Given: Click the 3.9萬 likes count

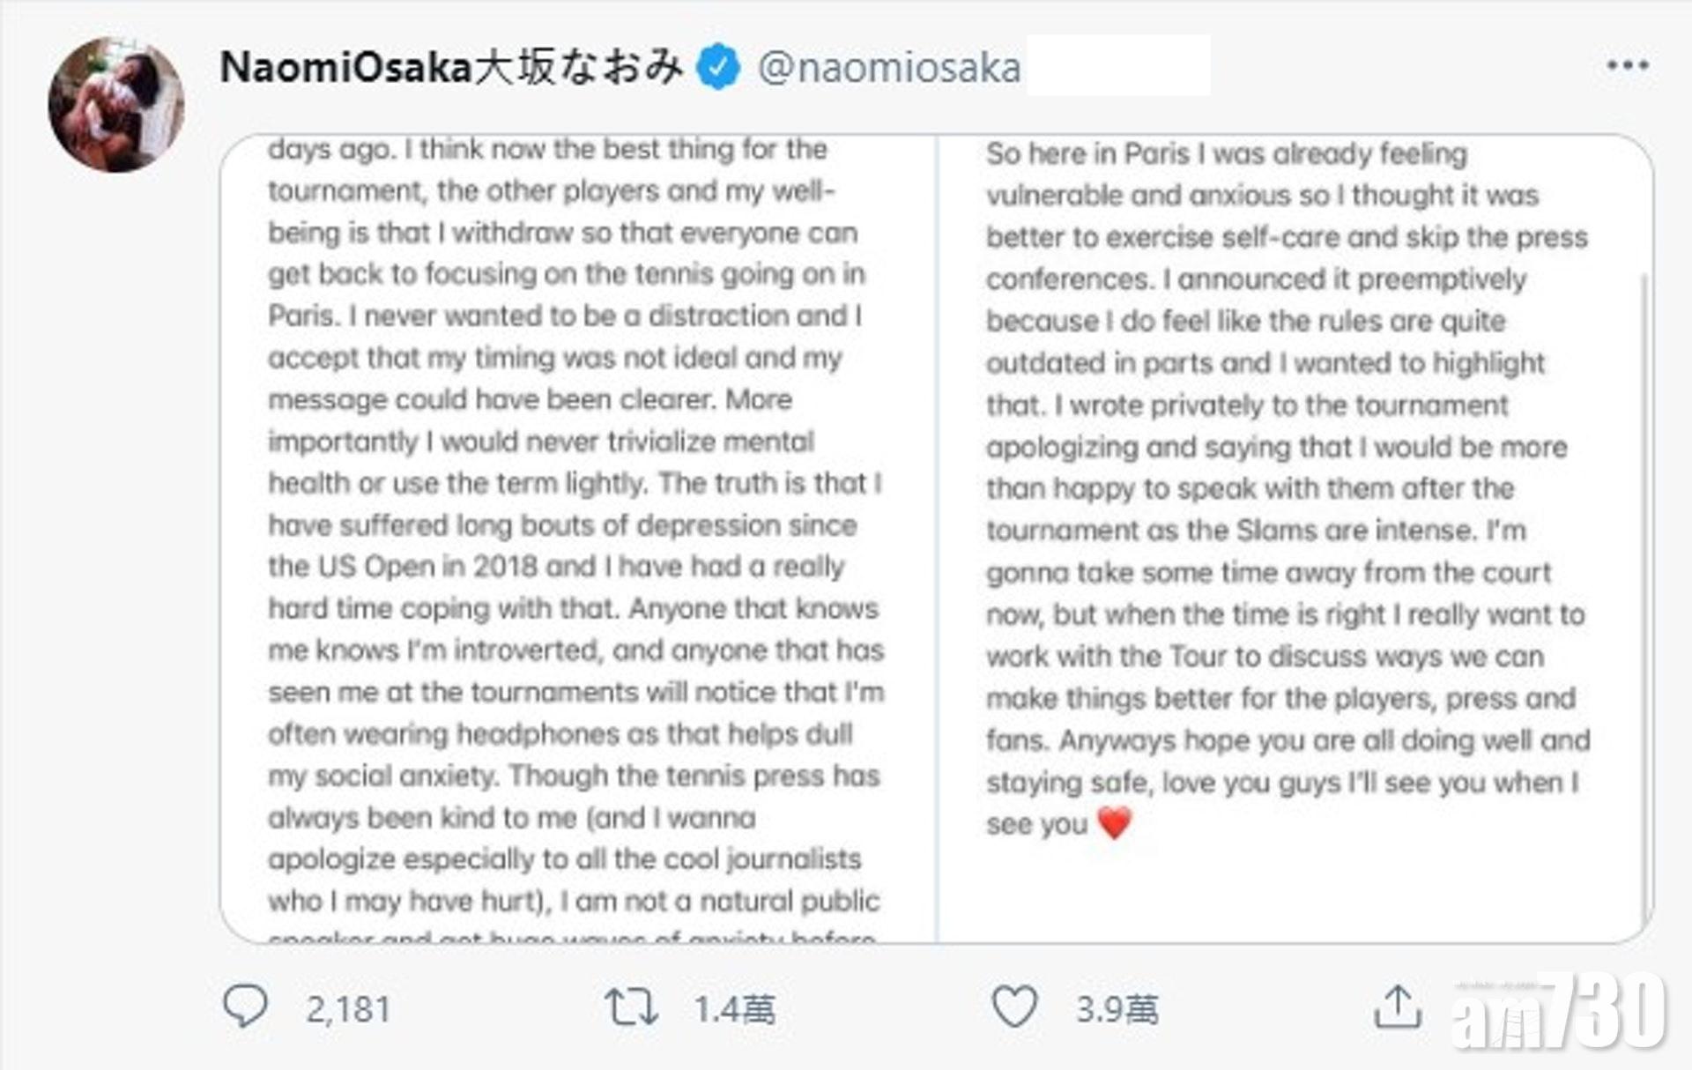Looking at the screenshot, I should pyautogui.click(x=1117, y=1009).
